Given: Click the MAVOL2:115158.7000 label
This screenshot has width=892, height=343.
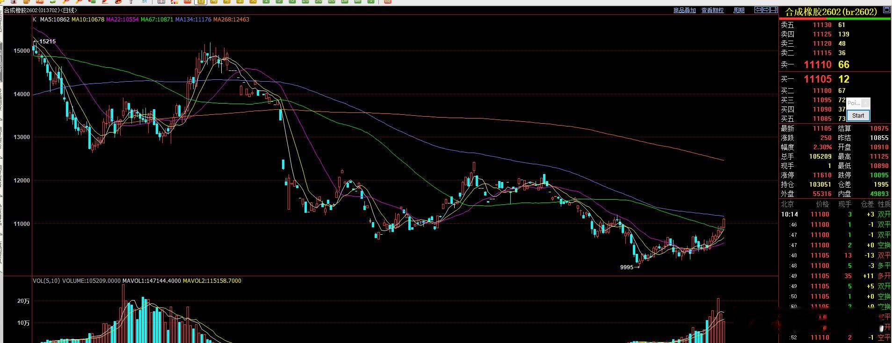Looking at the screenshot, I should click(x=212, y=281).
